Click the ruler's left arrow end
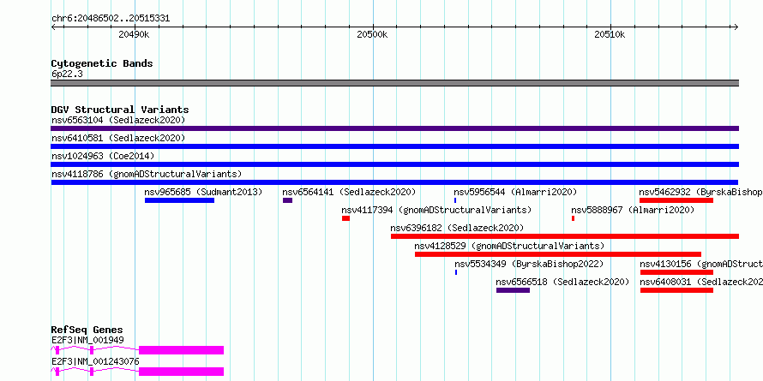The width and height of the screenshot is (763, 381). (53, 27)
